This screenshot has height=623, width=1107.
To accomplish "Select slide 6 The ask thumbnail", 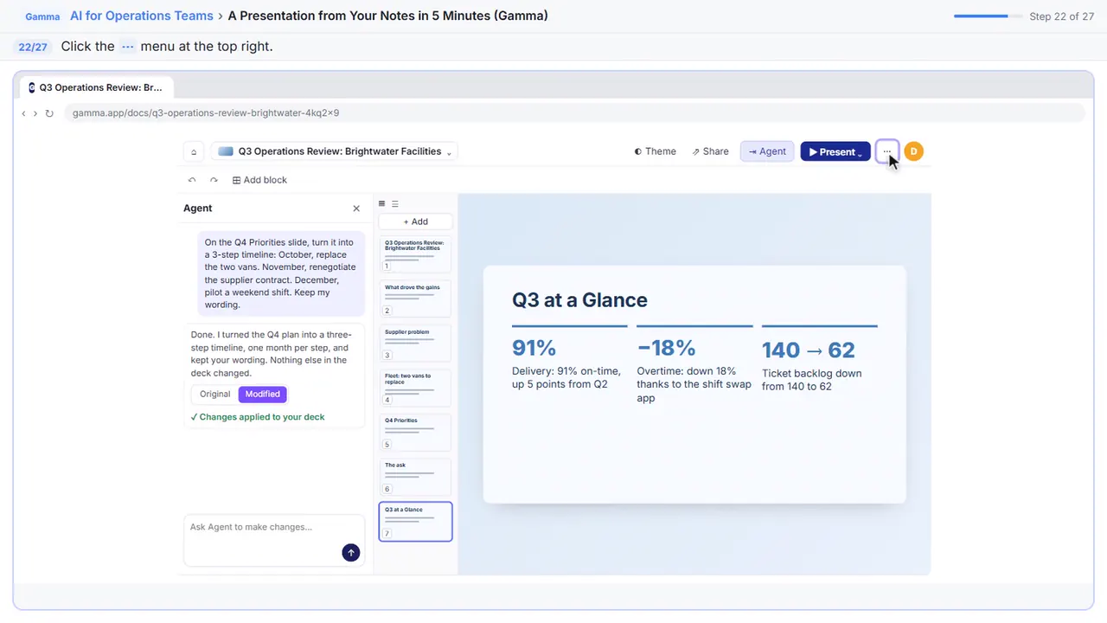I will (415, 477).
